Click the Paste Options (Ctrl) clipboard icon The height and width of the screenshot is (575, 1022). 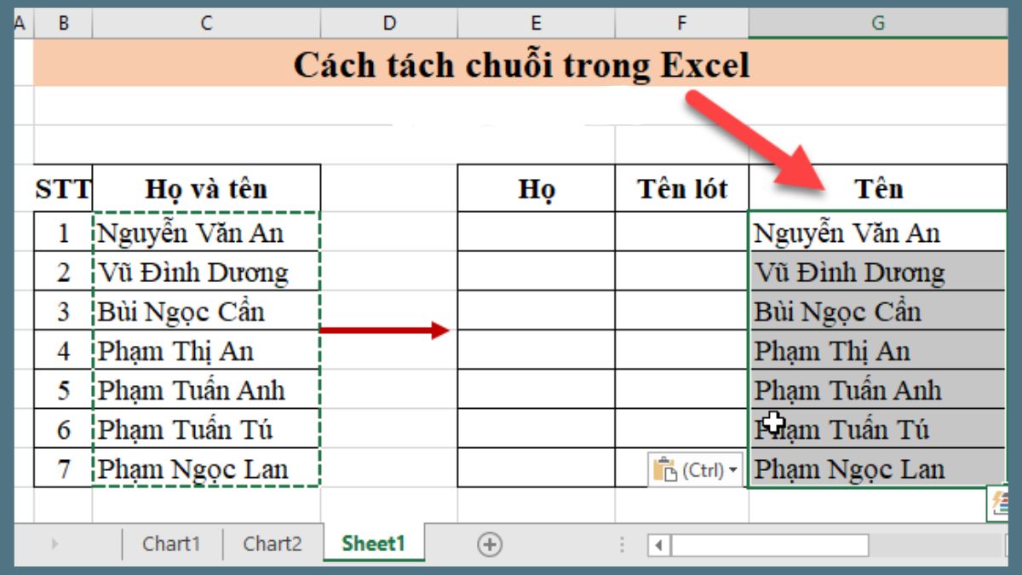point(665,469)
